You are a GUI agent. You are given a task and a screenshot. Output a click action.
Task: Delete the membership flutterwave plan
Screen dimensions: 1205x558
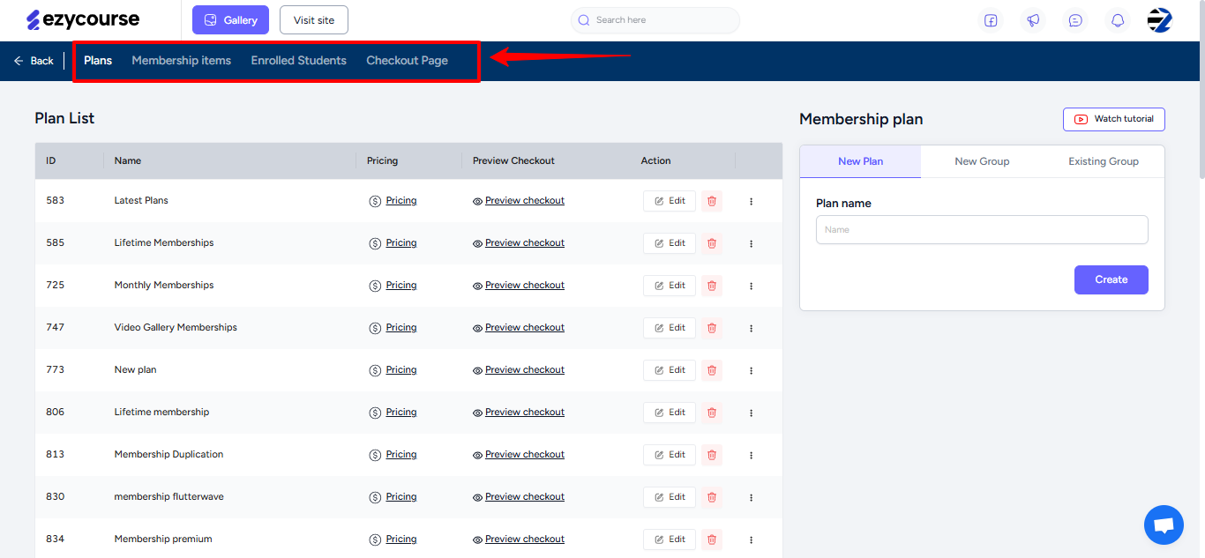712,497
